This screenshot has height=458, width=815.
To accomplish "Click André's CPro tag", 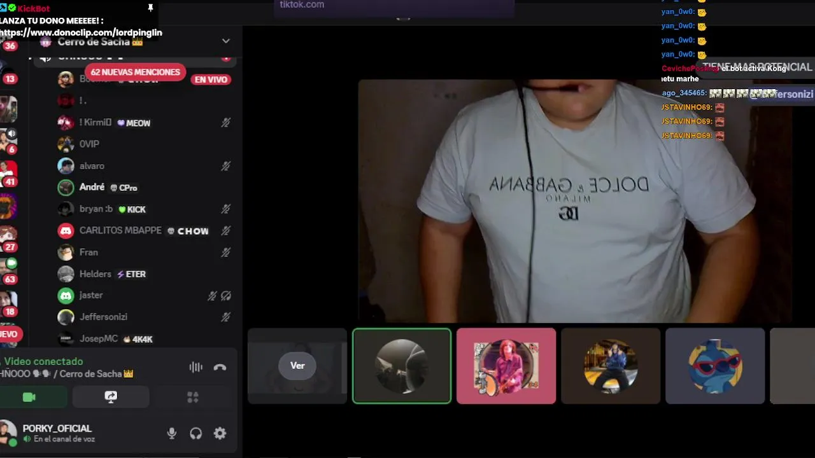I will coord(124,188).
